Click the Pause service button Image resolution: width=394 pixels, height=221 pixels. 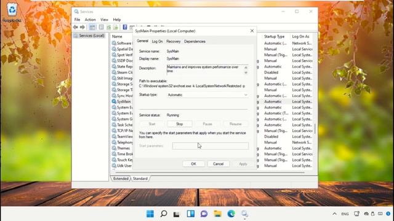click(207, 124)
